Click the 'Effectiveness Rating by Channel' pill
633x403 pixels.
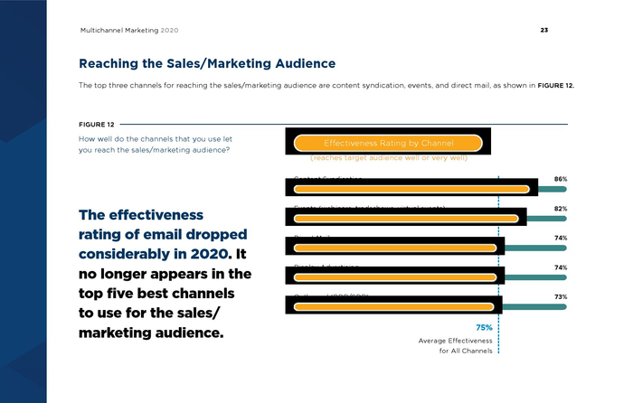388,143
